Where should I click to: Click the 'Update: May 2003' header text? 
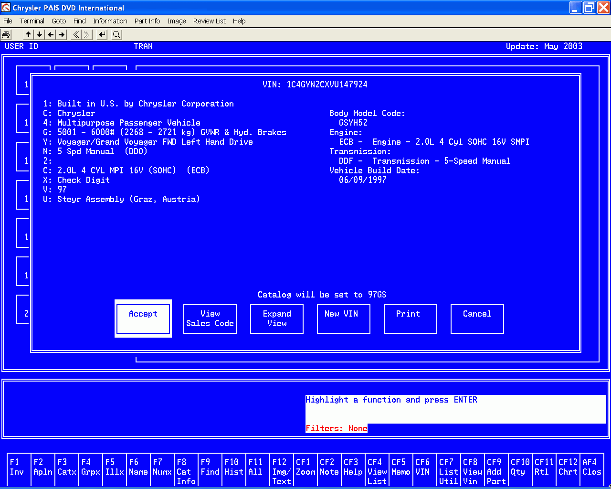point(544,46)
